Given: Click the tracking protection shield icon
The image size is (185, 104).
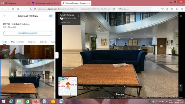Looking at the screenshot, I should (31, 9).
